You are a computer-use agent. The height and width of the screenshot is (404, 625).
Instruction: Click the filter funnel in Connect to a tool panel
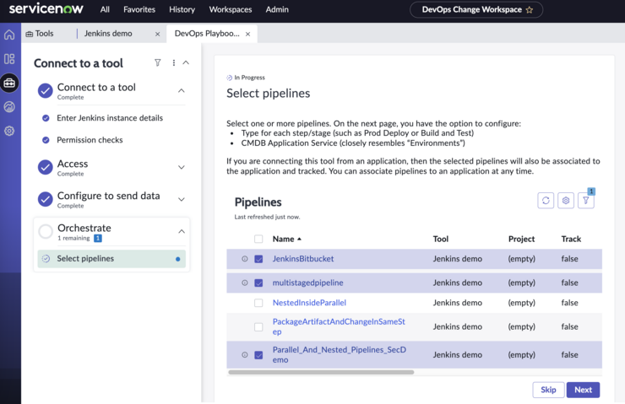point(158,62)
